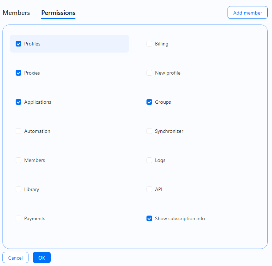This screenshot has width=272, height=266.
Task: Click the Profiles label text
Action: tap(32, 44)
